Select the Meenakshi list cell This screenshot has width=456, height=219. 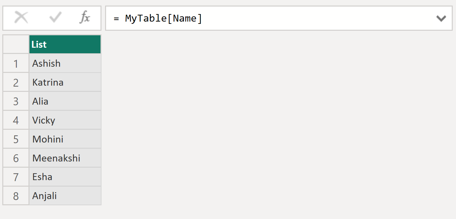pyautogui.click(x=65, y=158)
